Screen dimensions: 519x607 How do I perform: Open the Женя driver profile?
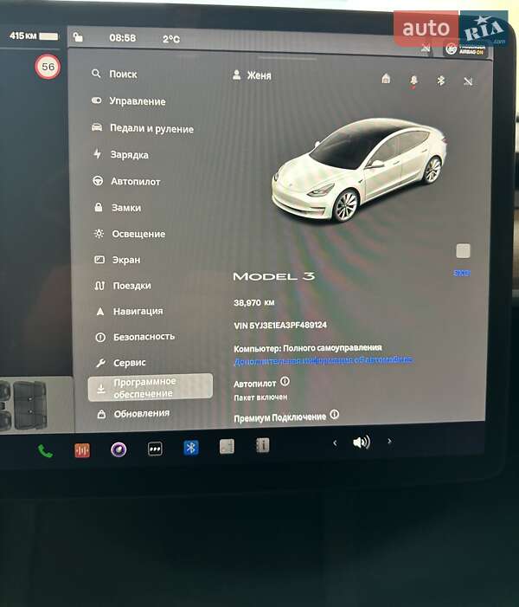click(x=252, y=75)
